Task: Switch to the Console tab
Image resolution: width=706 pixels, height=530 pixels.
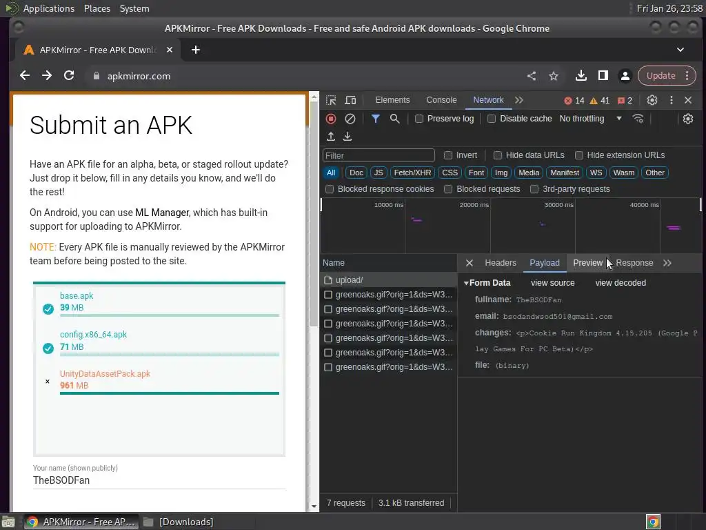Action: [441, 100]
